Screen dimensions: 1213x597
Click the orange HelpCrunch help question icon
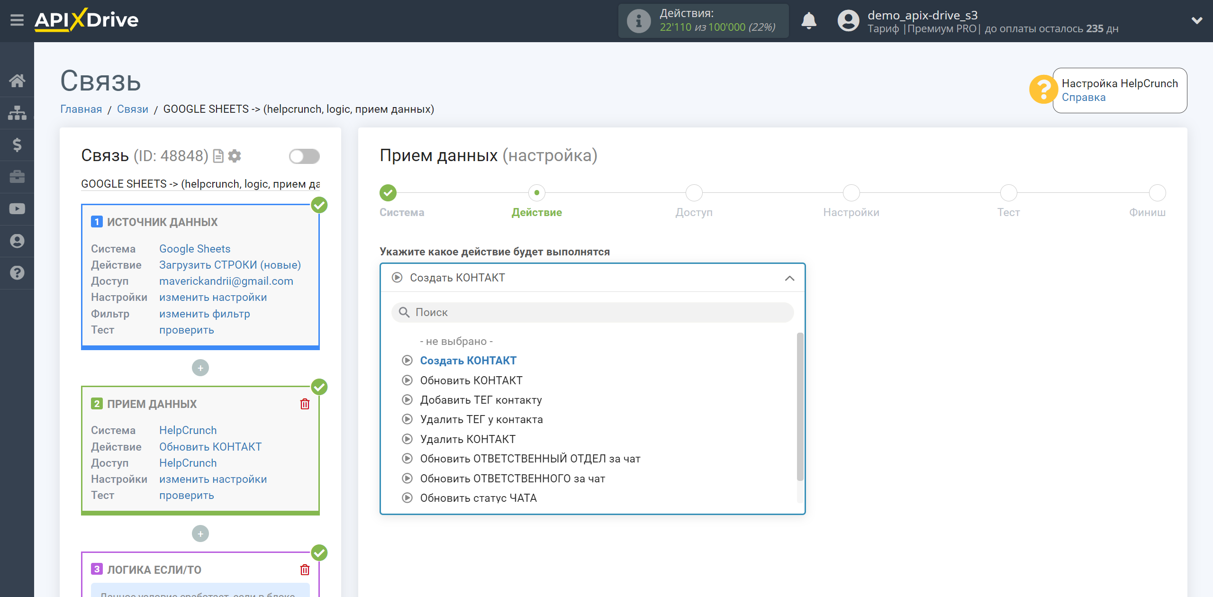[1042, 89]
